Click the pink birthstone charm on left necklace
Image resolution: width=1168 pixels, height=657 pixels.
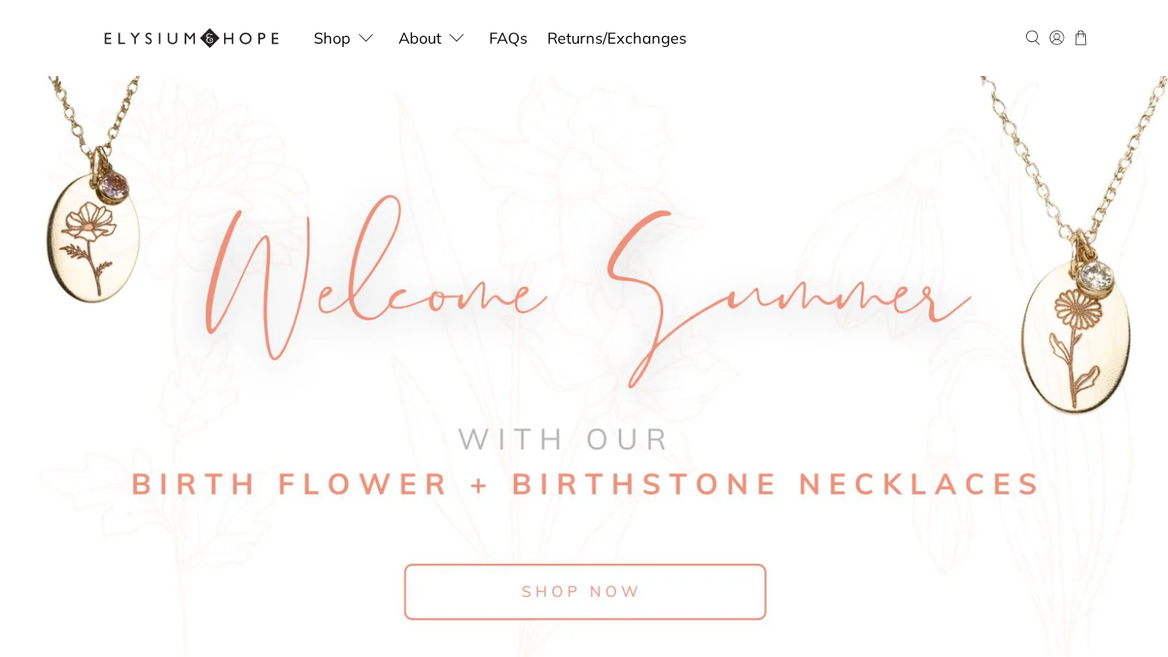pyautogui.click(x=115, y=185)
